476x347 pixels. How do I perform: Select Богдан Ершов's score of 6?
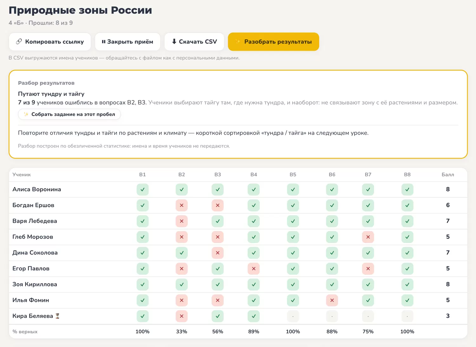(448, 205)
